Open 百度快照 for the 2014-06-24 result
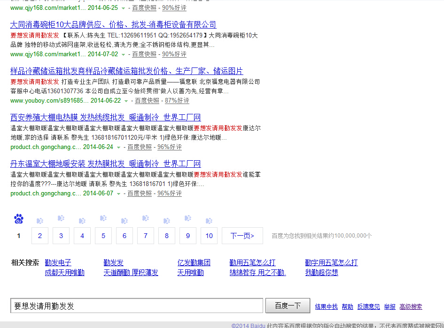This screenshot has width=444, height=328. [140, 147]
